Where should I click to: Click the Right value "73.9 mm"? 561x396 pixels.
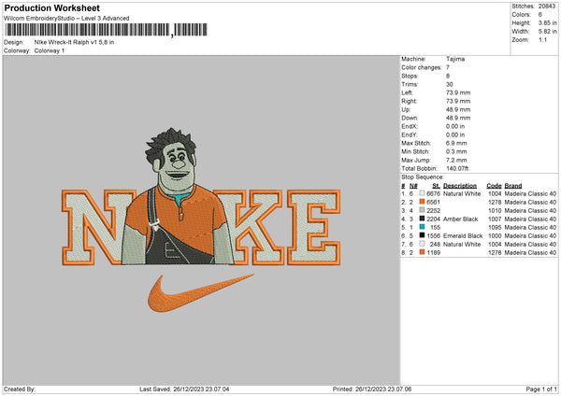pos(458,101)
